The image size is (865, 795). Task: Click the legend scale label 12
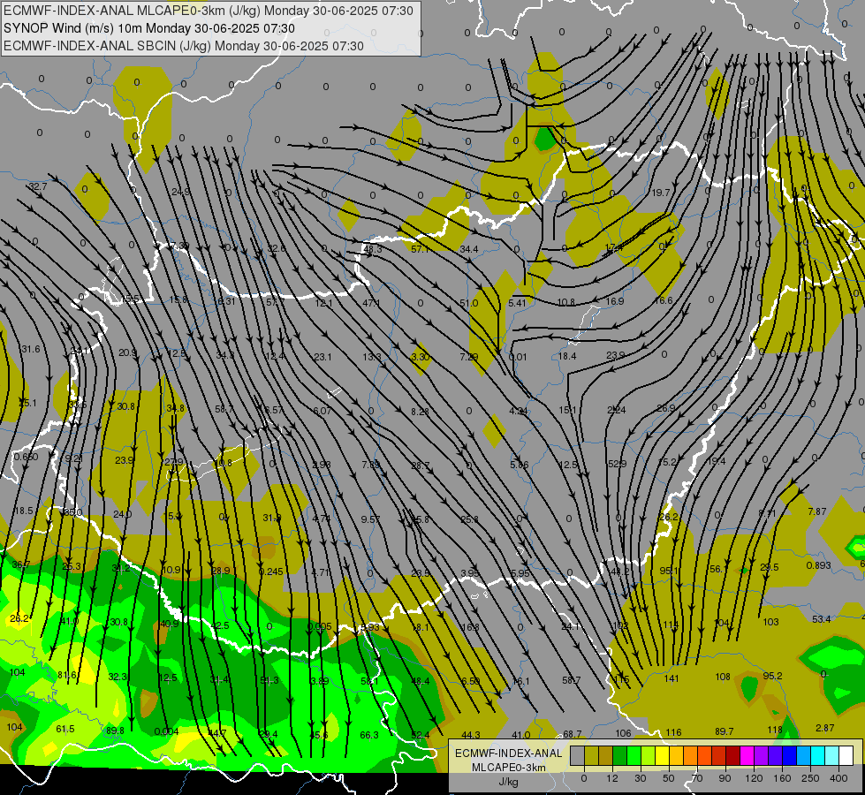tap(611, 778)
